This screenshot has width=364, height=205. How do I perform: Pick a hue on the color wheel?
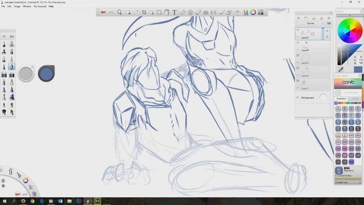point(350,31)
